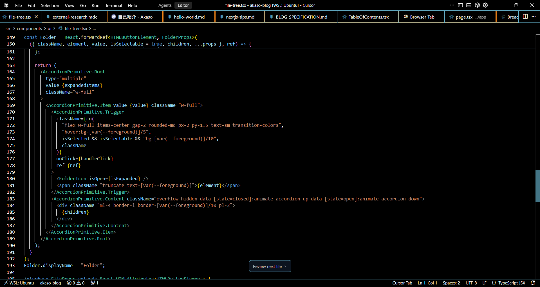Click the cube icon in title bar
Viewport: 540px width, 287px height.
pyautogui.click(x=477, y=5)
